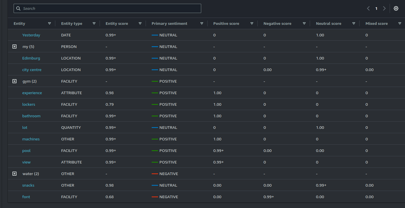
Task: Open the Negative score filter
Action: pos(304,23)
